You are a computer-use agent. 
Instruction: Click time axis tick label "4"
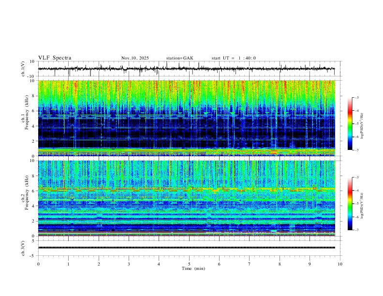coord(159,264)
